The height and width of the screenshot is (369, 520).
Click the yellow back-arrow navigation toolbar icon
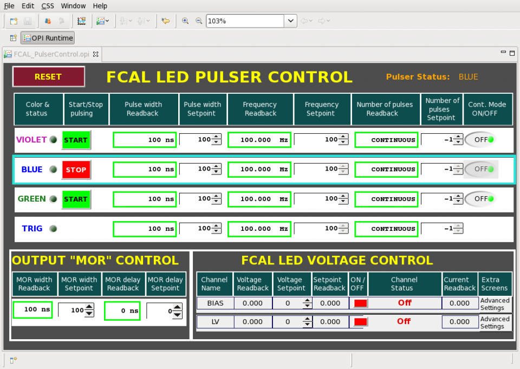point(166,21)
